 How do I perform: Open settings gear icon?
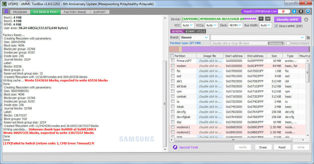coord(308,11)
